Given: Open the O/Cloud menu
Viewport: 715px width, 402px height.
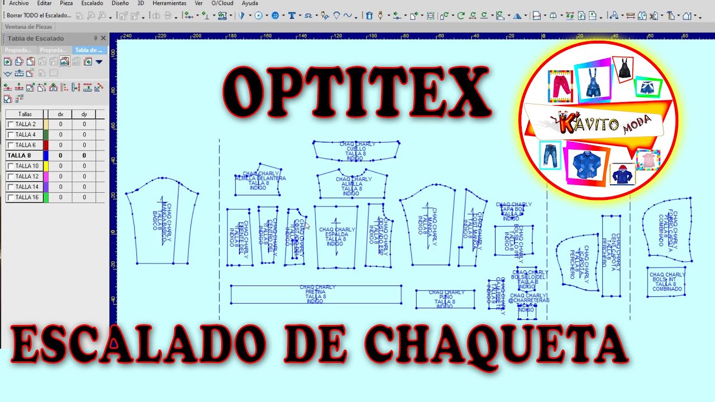Looking at the screenshot, I should (222, 3).
